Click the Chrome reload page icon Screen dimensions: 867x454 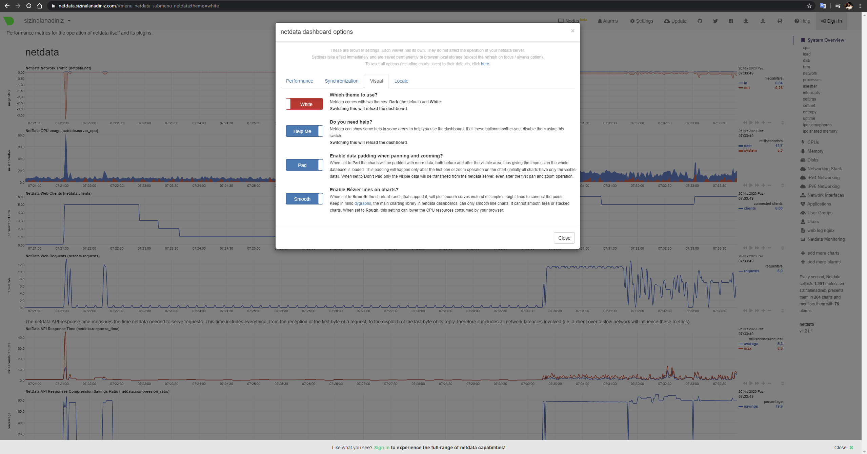pos(29,6)
